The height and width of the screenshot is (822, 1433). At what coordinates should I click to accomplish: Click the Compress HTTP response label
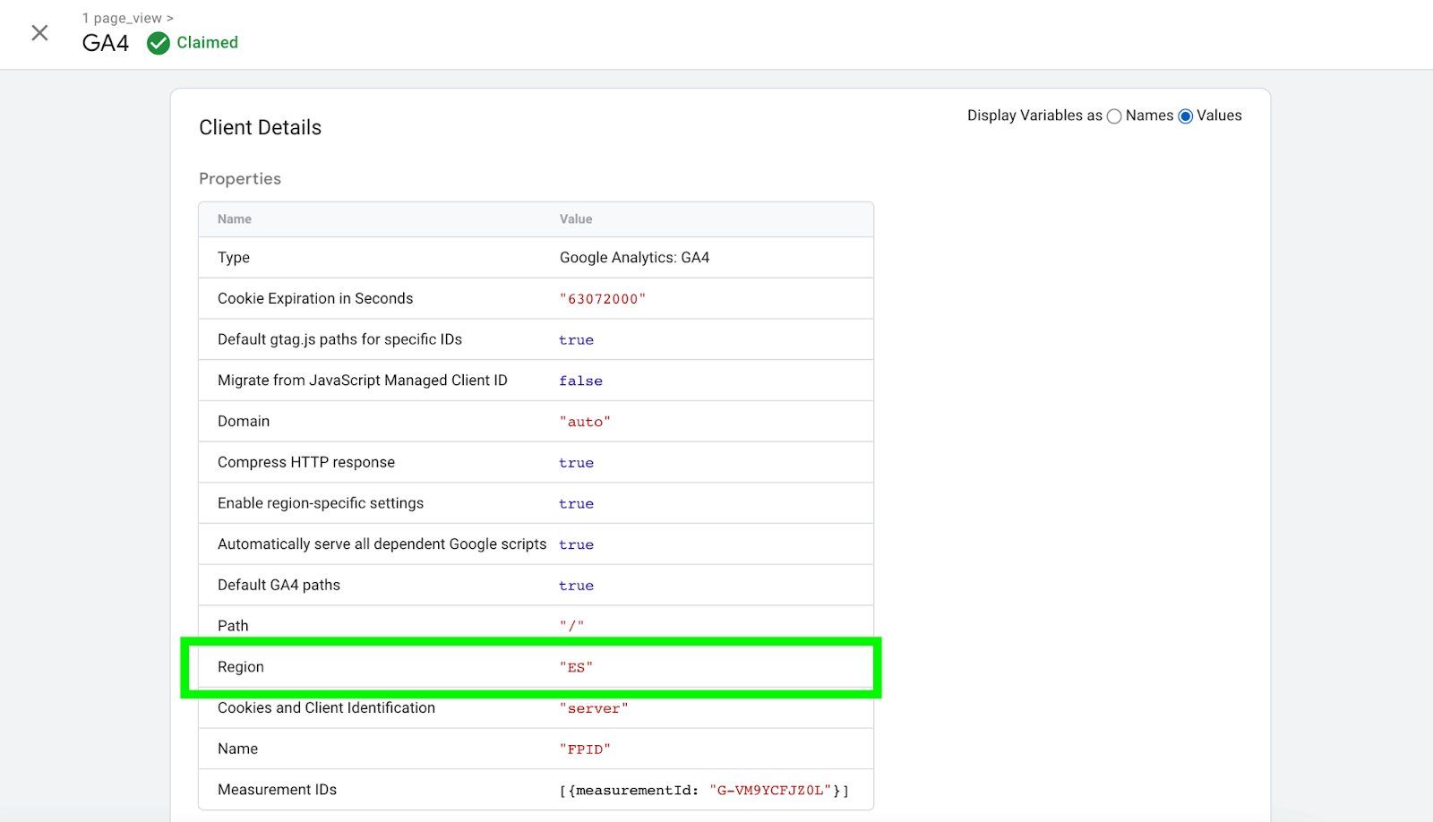point(306,463)
